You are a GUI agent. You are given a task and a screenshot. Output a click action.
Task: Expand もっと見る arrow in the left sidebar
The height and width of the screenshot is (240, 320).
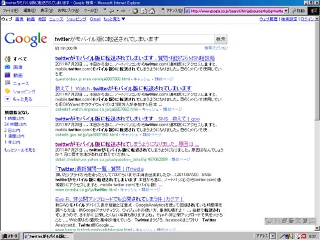(8, 99)
